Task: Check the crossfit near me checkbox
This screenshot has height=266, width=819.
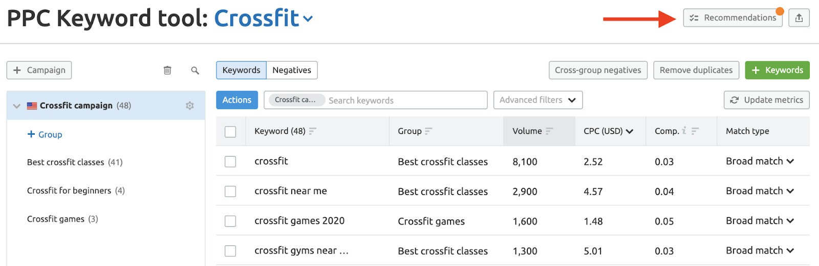Action: pos(230,191)
